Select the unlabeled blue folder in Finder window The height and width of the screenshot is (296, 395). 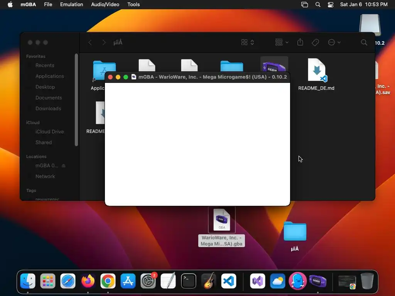point(231,66)
